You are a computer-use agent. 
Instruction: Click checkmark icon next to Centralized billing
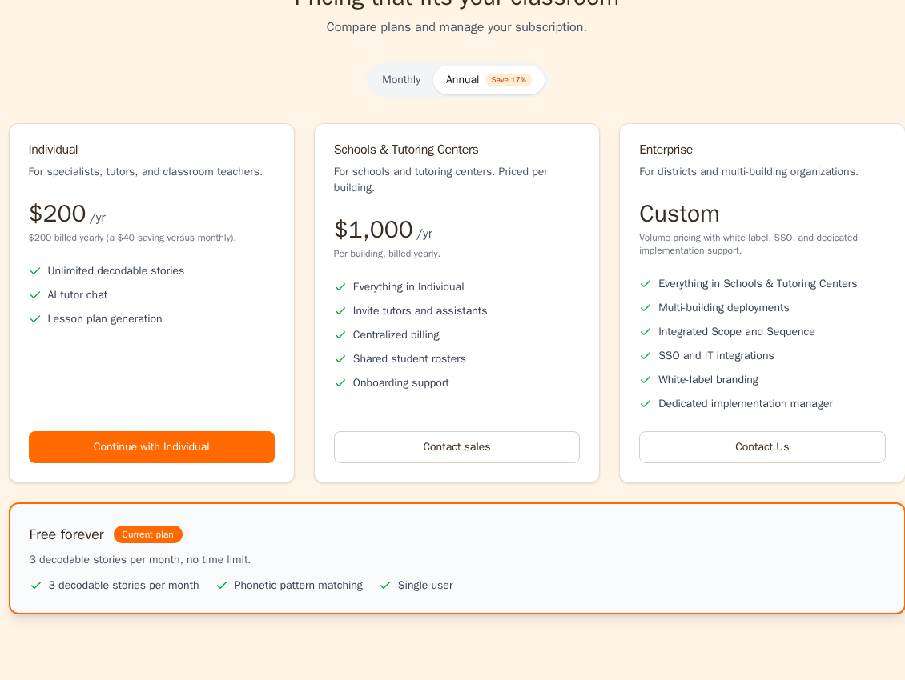(x=340, y=335)
